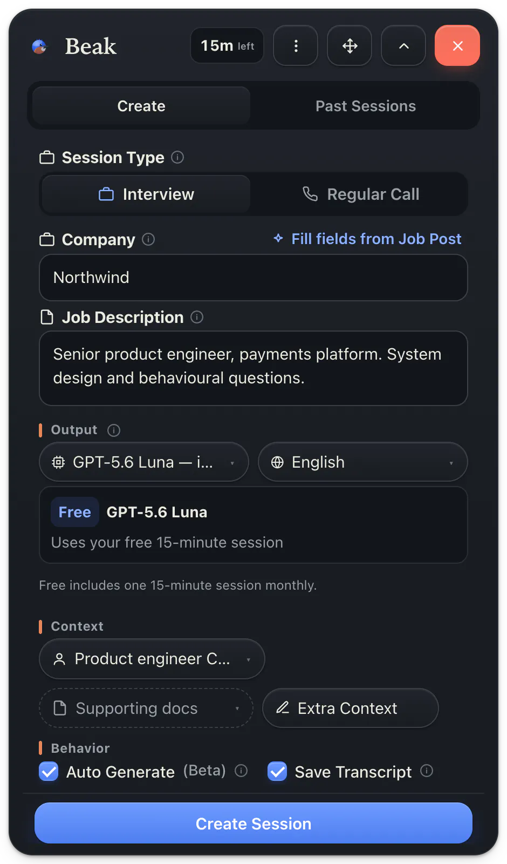Show the info tooltip next to Company
This screenshot has width=507, height=864.
pos(148,239)
